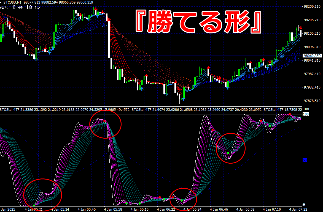The image size is (323, 212).
Task: Select the BTCUSD,M1 symbol title
Action: coord(13,2)
